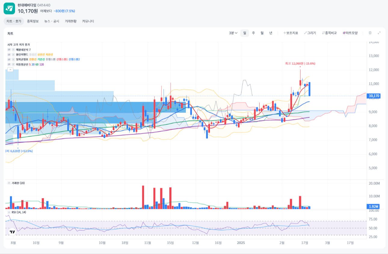
Task: Remove the 이동평균선 indicator with its X
Action: click(x=13, y=64)
